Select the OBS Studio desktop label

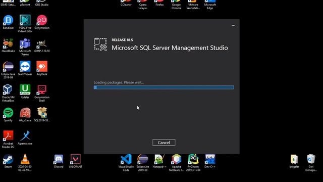pyautogui.click(x=42, y=5)
